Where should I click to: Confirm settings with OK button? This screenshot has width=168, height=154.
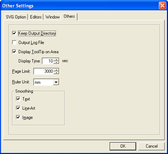123,146
